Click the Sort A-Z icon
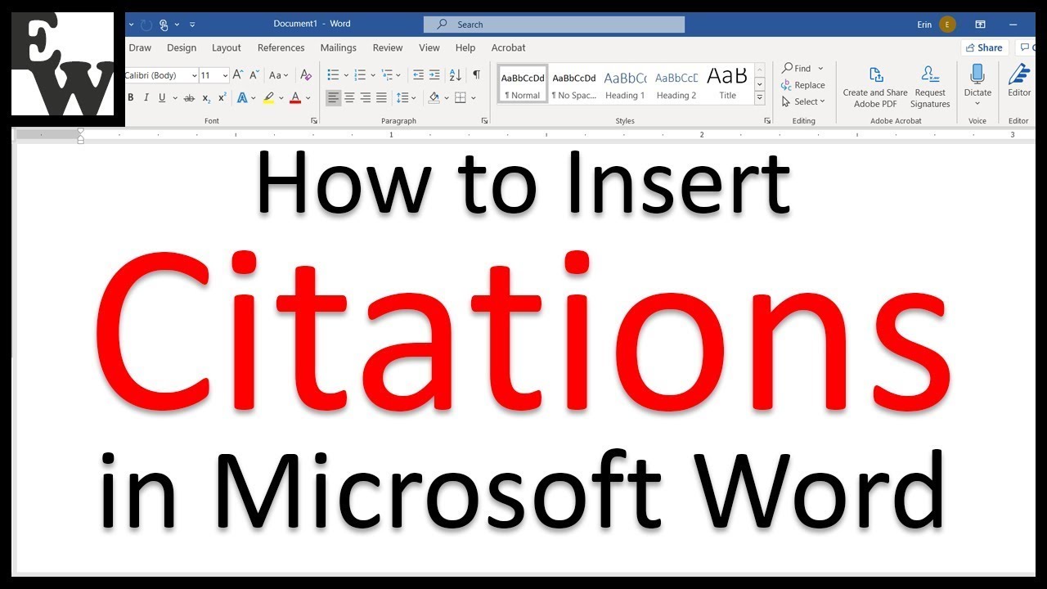 pos(456,74)
